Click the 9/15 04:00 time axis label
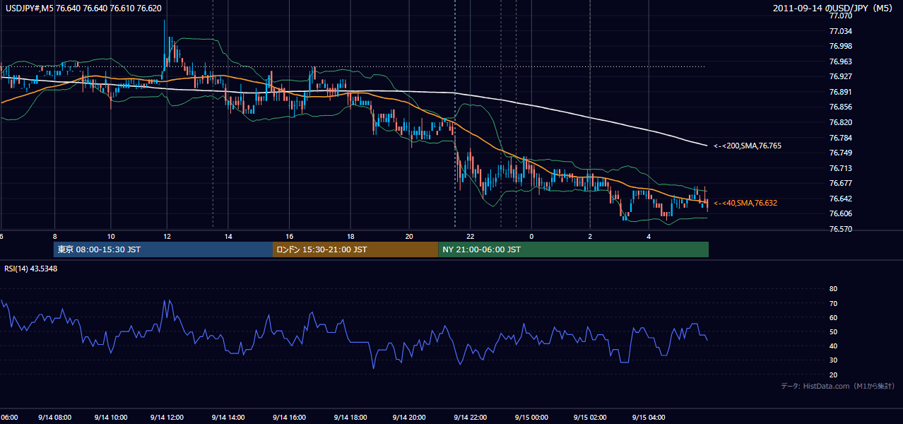The width and height of the screenshot is (903, 424). click(649, 417)
